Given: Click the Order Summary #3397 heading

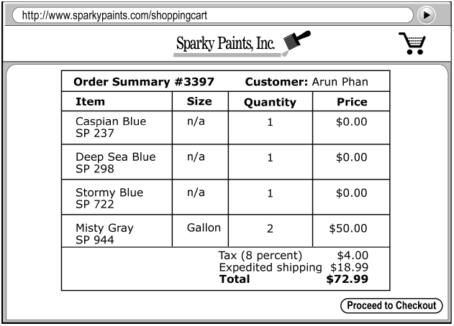Looking at the screenshot, I should click(144, 82).
